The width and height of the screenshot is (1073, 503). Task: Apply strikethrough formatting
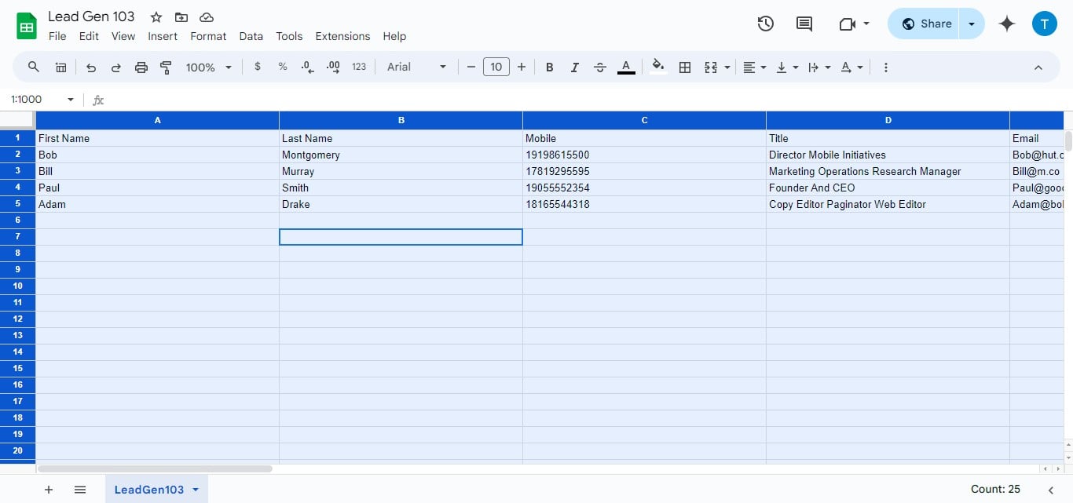point(599,67)
